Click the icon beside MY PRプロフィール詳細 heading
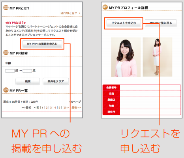184x158 pixels. 105,7
